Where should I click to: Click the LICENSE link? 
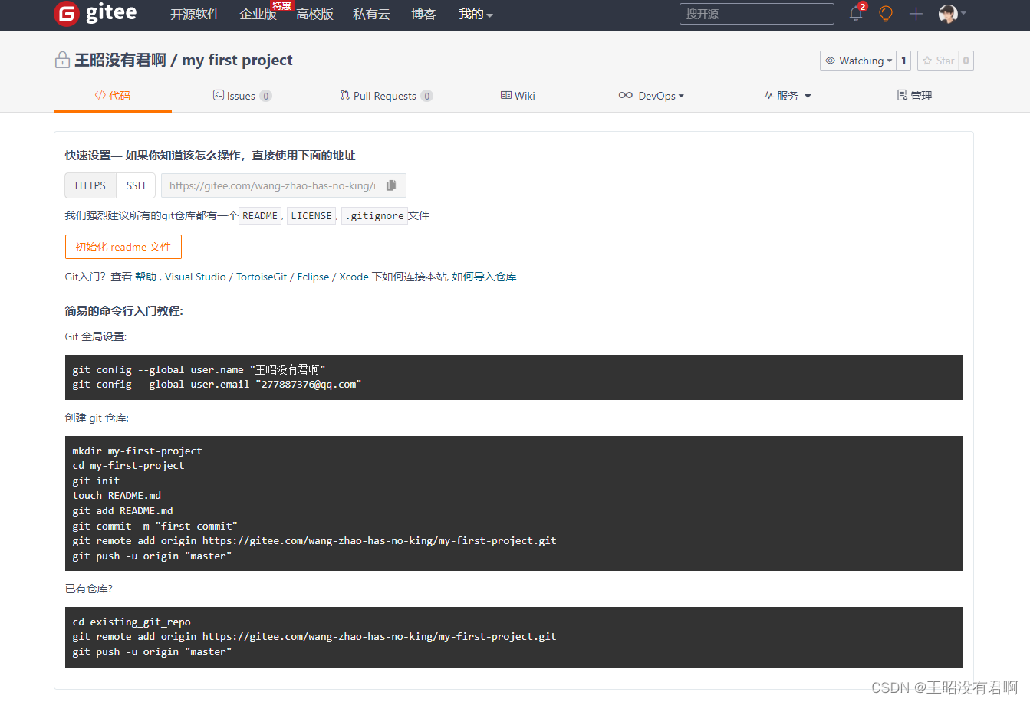pos(311,216)
